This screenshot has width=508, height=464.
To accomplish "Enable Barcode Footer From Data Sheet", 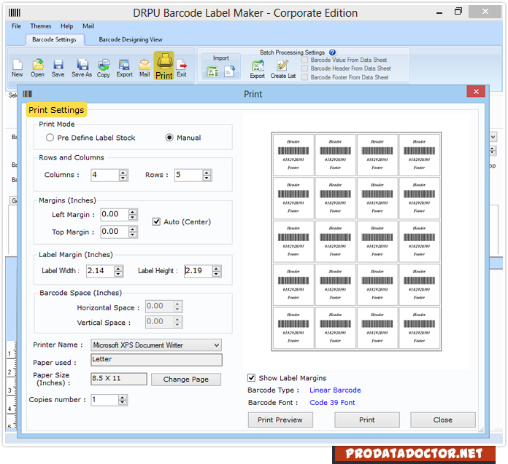I will tap(304, 77).
